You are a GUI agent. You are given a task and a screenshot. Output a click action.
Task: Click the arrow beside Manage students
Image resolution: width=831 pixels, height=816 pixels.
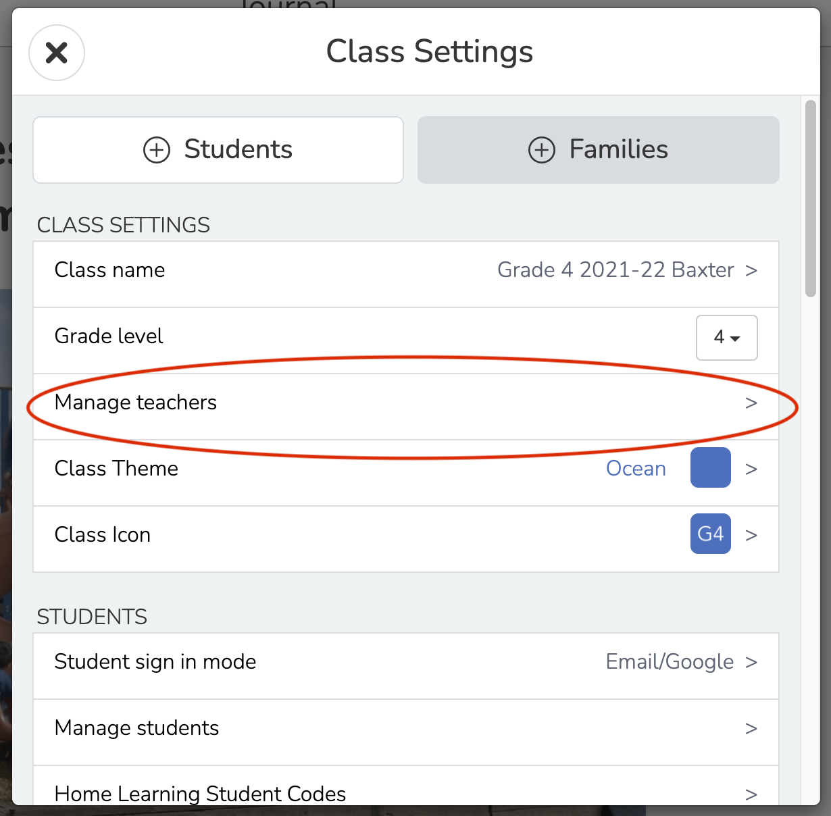[x=751, y=729]
